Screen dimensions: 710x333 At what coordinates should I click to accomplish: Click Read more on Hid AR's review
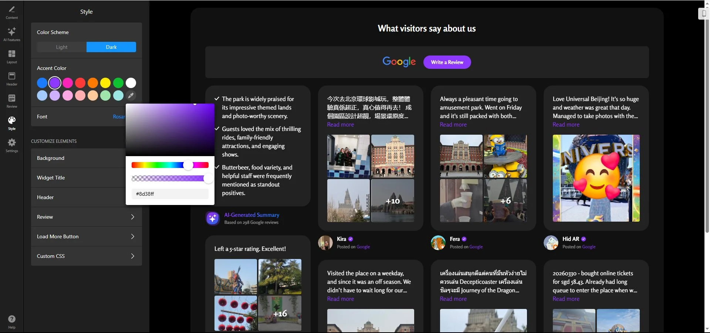click(566, 125)
